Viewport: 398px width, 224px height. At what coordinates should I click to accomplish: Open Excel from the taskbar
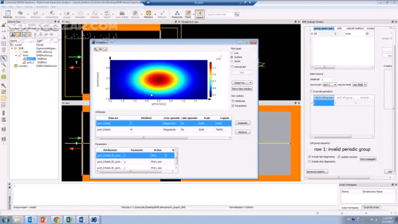pyautogui.click(x=69, y=219)
